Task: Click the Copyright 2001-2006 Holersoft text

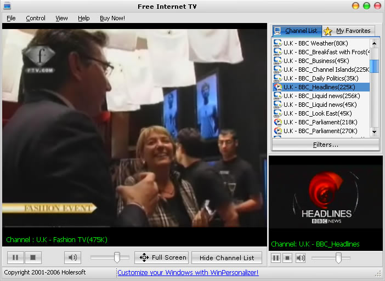Action: [44, 272]
